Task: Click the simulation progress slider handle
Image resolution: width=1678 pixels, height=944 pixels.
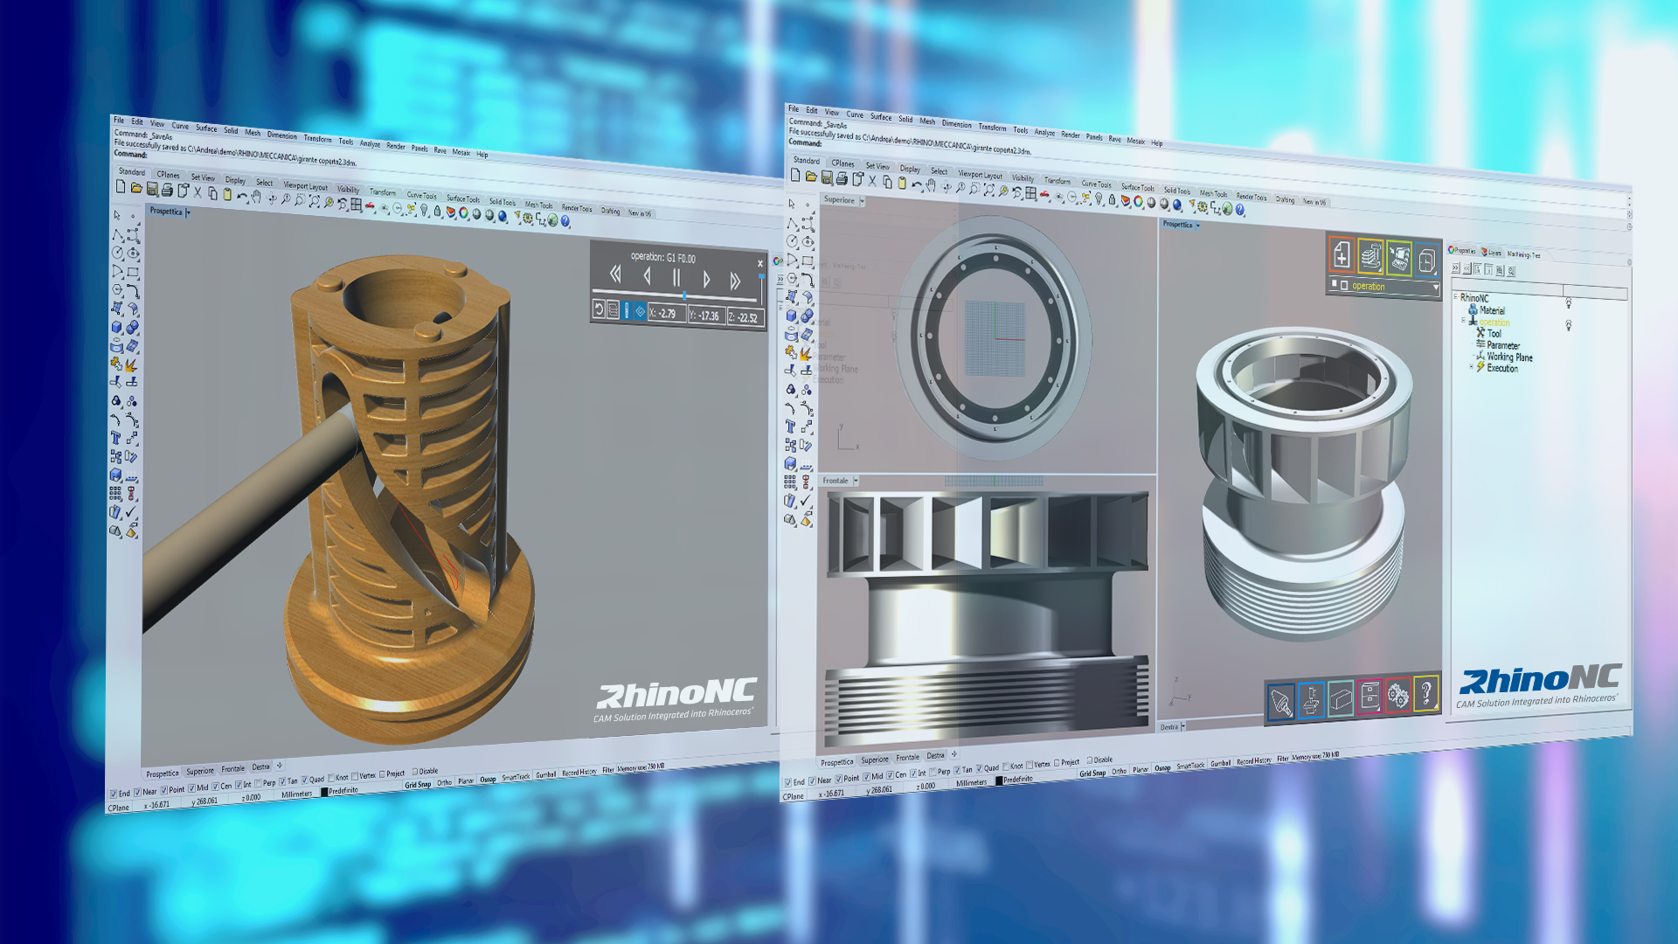Action: pyautogui.click(x=684, y=295)
